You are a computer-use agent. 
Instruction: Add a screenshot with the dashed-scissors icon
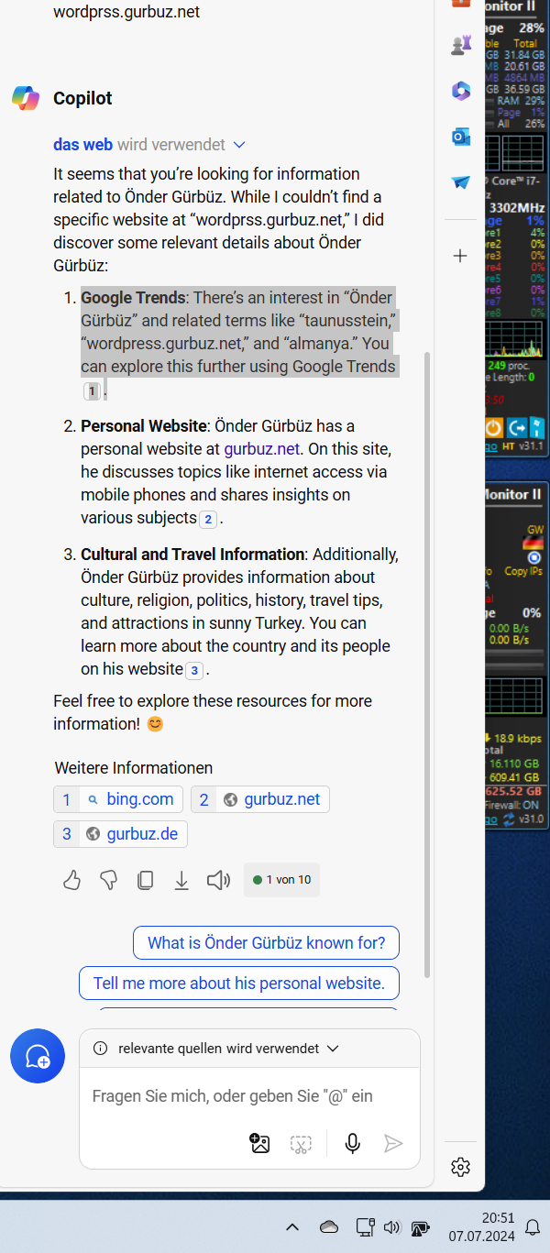[301, 1143]
